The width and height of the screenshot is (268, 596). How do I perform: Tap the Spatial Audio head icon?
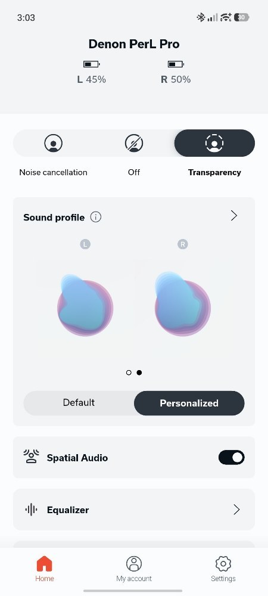[31, 457]
